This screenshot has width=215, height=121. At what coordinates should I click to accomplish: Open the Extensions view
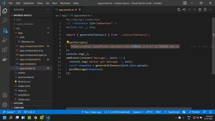pos(5,49)
